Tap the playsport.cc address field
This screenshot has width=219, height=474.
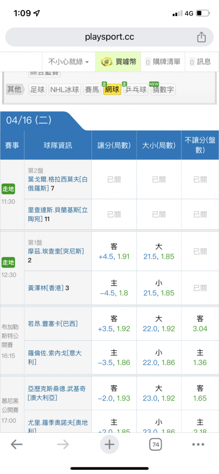click(109, 37)
